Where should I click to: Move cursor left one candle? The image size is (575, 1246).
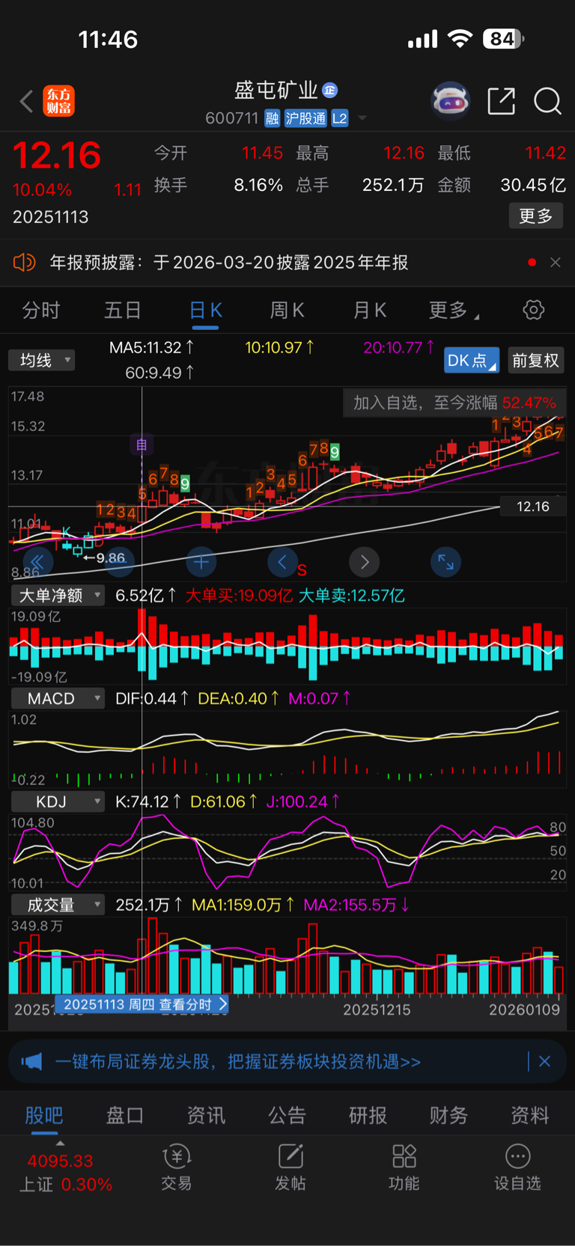[x=282, y=562]
